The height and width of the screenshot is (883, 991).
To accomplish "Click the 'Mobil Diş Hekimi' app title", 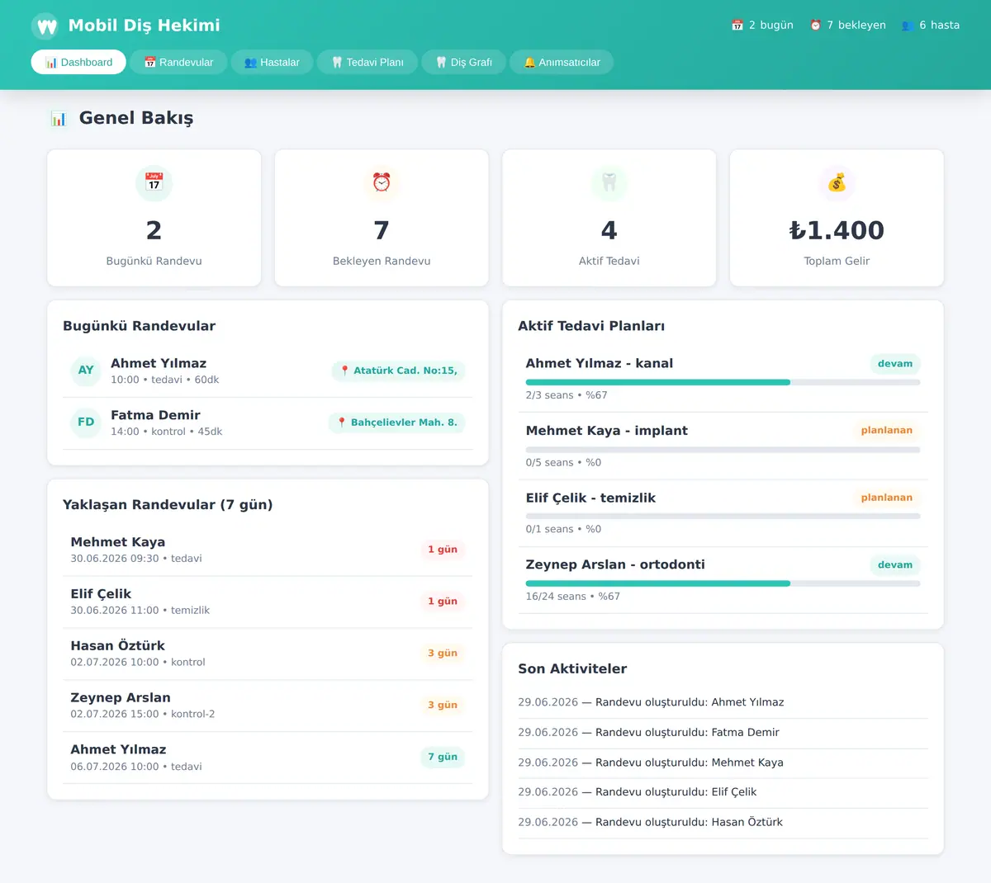I will click(145, 26).
